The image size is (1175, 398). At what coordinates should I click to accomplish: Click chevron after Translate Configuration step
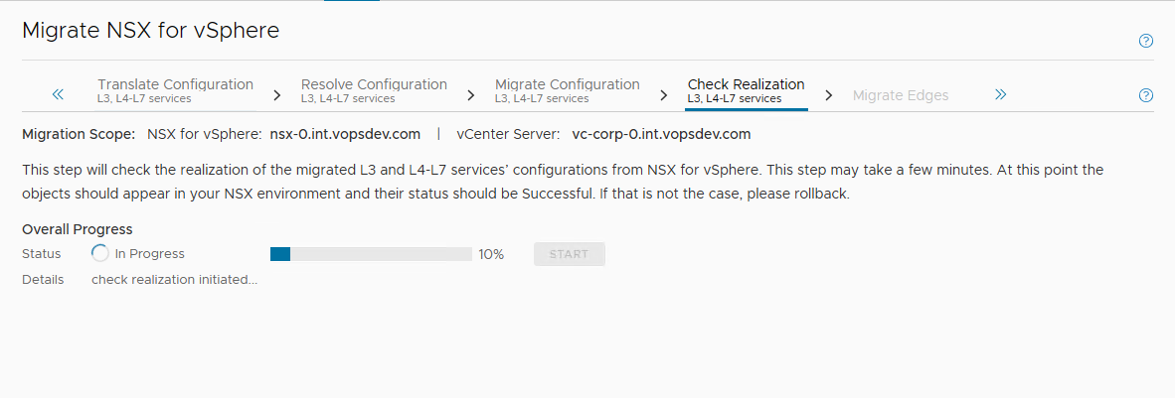[276, 95]
